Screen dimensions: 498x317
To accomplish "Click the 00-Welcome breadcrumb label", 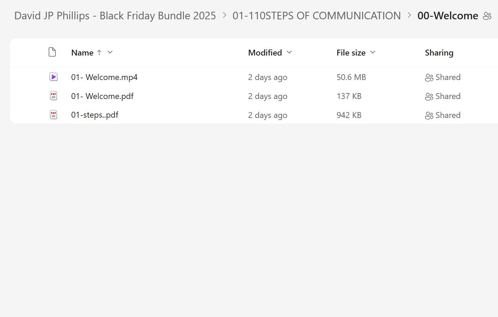I will 448,16.
